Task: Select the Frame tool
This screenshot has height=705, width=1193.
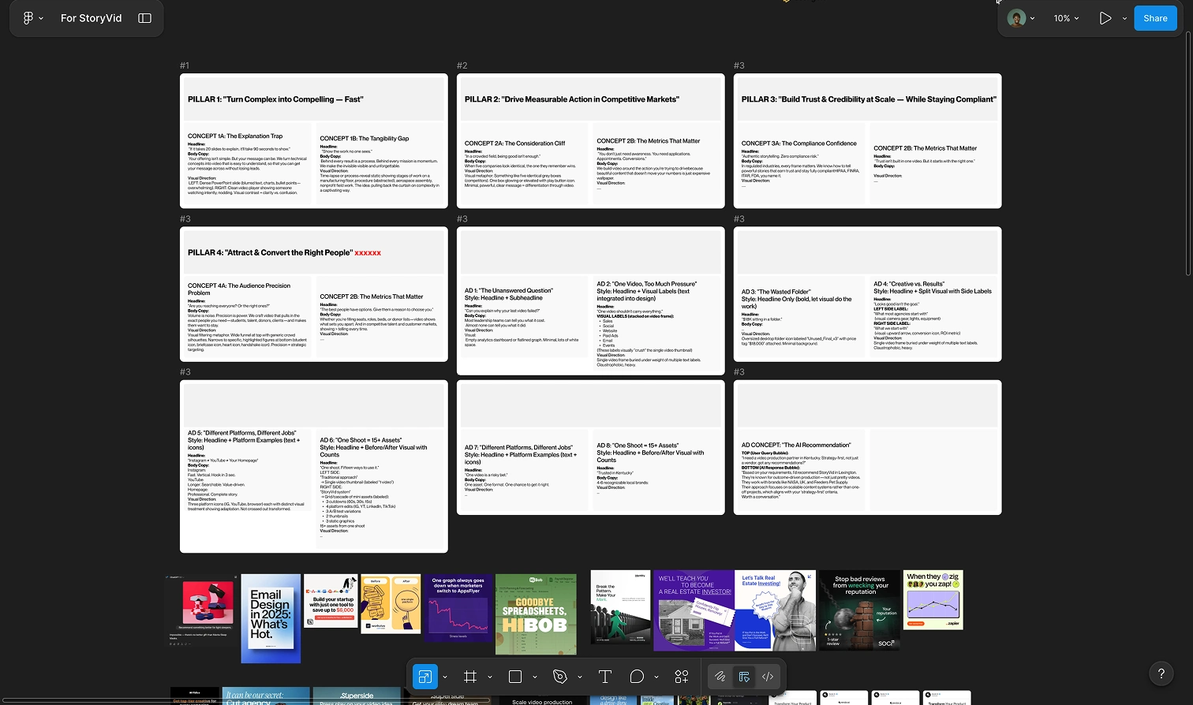Action: point(470,676)
